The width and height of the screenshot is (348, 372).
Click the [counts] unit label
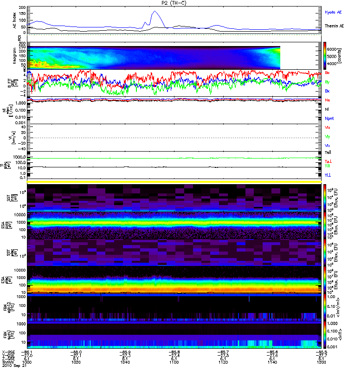340,56
